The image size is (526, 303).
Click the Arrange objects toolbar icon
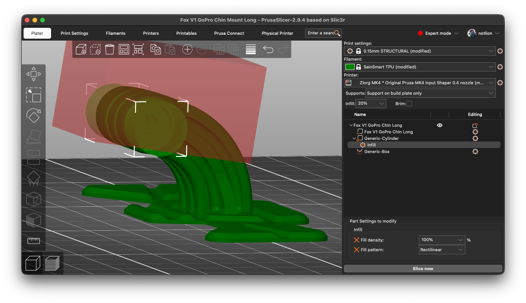(124, 49)
